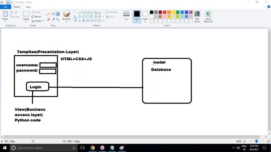This screenshot has height=152, width=271.
Task: Choose the Line shape
Action: point(75,13)
